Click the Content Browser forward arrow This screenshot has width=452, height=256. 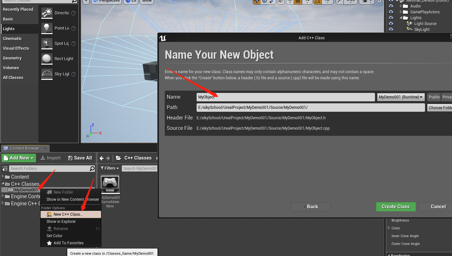coord(108,158)
